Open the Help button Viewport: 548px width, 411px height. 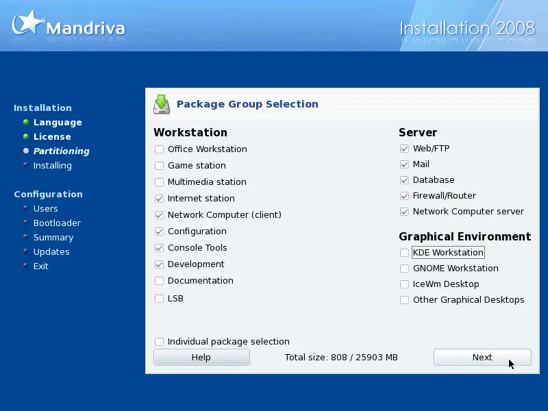[201, 357]
